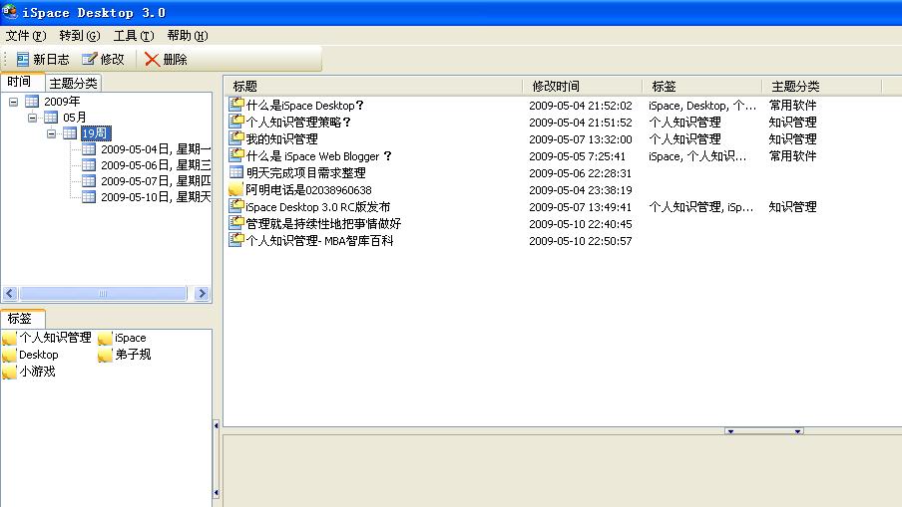Click the calendar icon of 明天完成项目需求整理
The height and width of the screenshot is (507, 902).
235,171
